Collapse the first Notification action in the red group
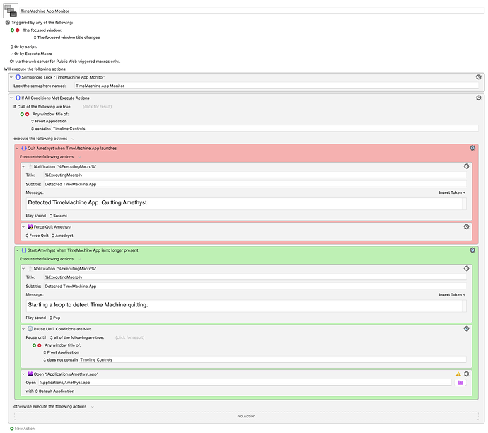This screenshot has height=433, width=488. pos(23,166)
